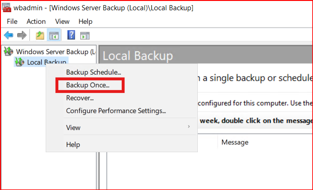This screenshot has height=190, width=313.
Task: Toggle the Show/Hide Console Tree icon
Action: tap(54, 35)
